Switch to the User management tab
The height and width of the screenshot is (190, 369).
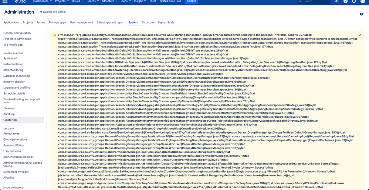[x=81, y=22]
